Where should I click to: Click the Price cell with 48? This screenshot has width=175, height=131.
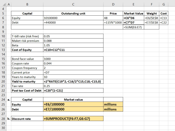113,18
